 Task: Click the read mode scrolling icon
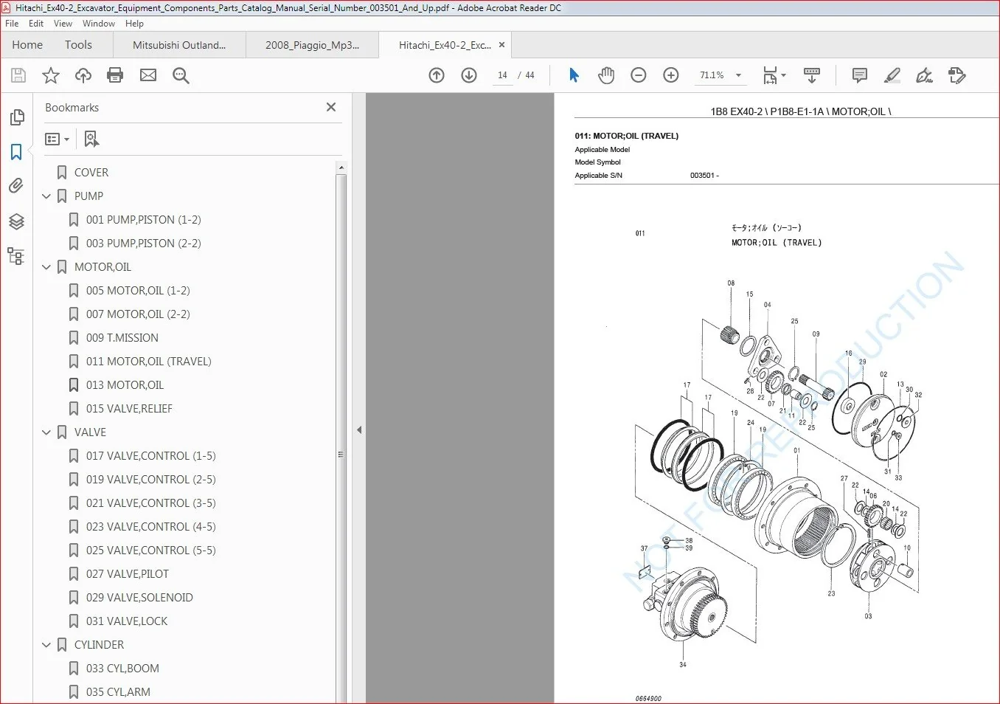tap(812, 75)
